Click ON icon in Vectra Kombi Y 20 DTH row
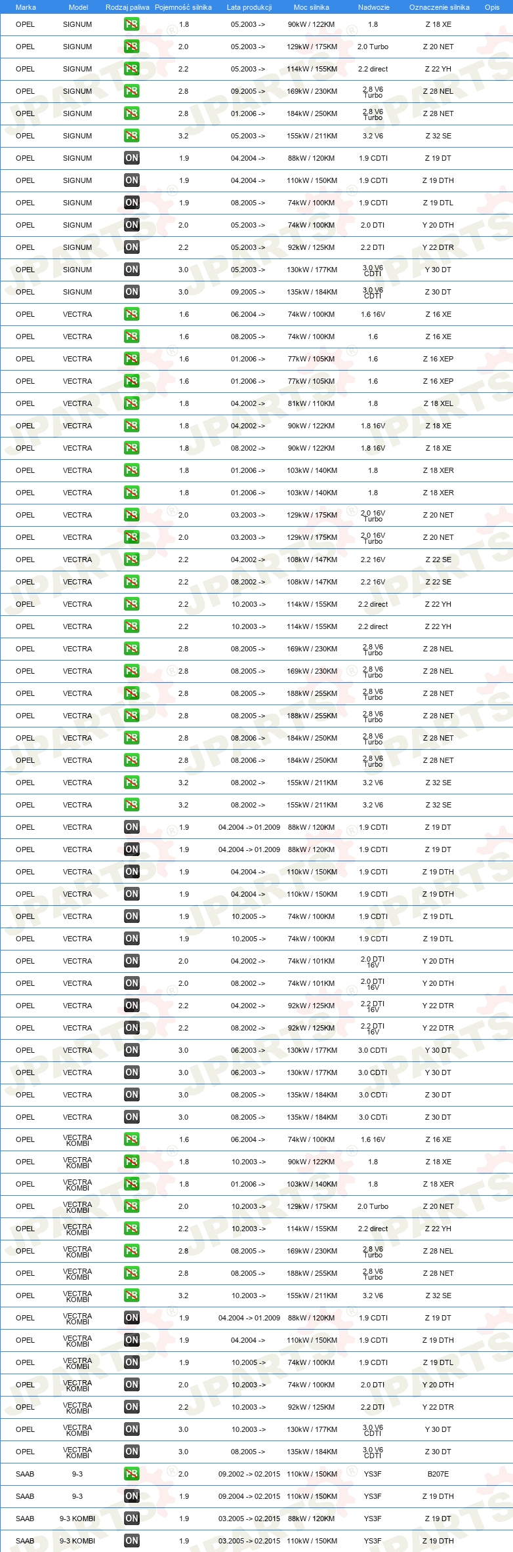The width and height of the screenshot is (513, 1552). (131, 1385)
